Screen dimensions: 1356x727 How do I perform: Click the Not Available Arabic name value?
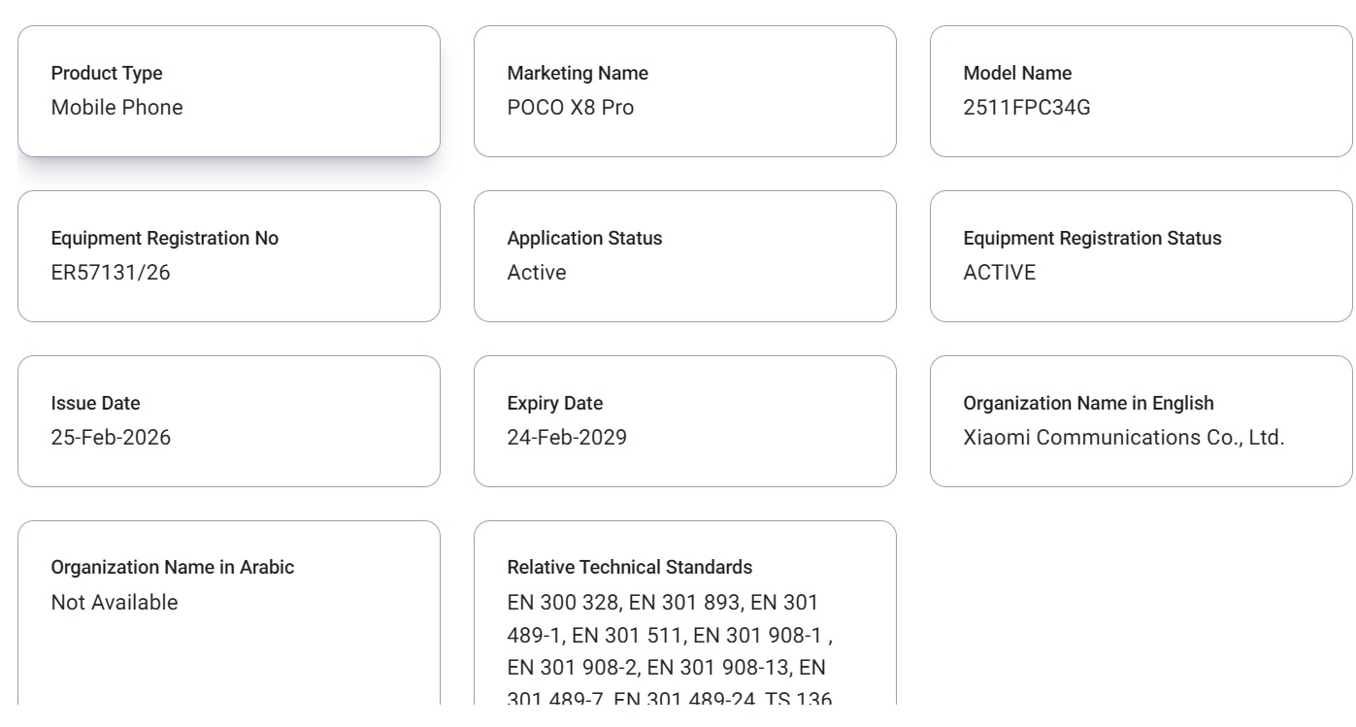115,603
